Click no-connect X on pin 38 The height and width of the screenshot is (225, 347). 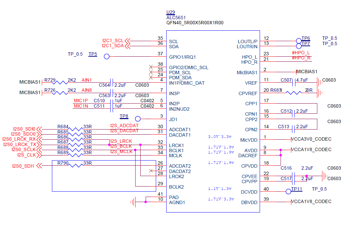151,67
